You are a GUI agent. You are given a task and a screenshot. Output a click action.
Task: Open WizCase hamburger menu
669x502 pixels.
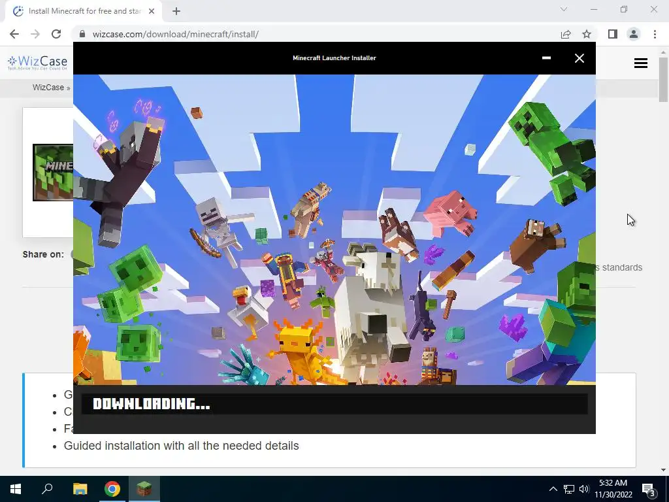641,63
